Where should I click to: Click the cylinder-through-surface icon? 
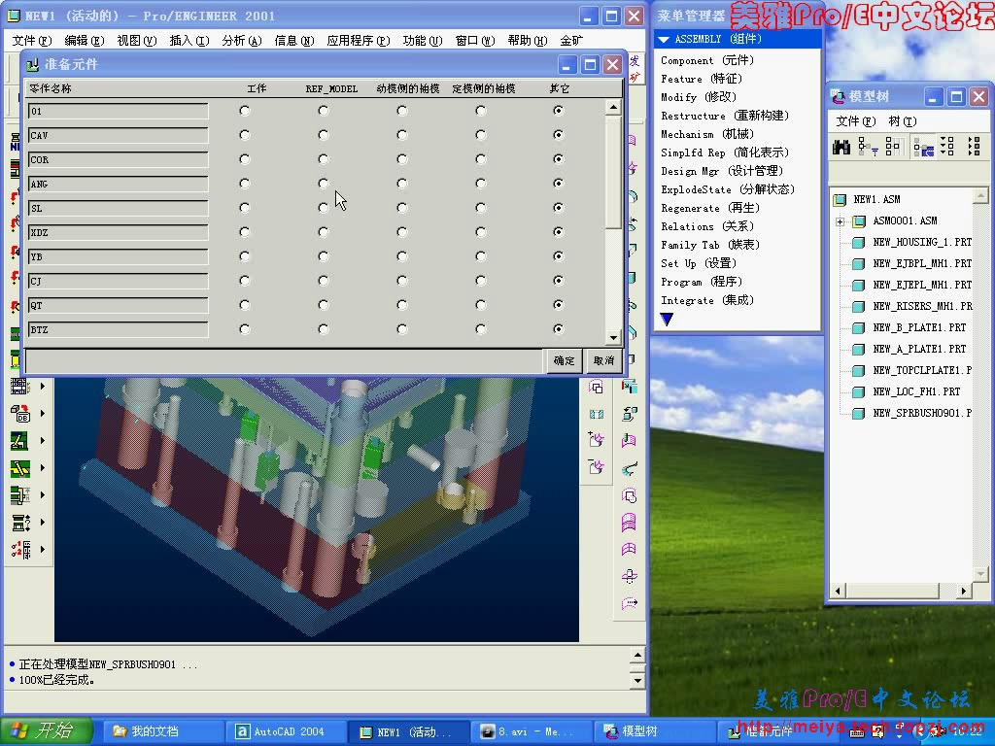point(629,576)
